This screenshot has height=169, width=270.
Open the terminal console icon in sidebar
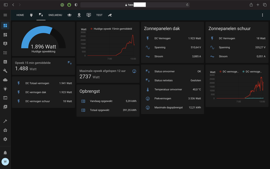click(x=5, y=98)
